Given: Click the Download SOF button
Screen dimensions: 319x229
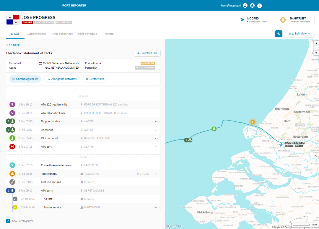Looking at the screenshot, I should pos(147,53).
